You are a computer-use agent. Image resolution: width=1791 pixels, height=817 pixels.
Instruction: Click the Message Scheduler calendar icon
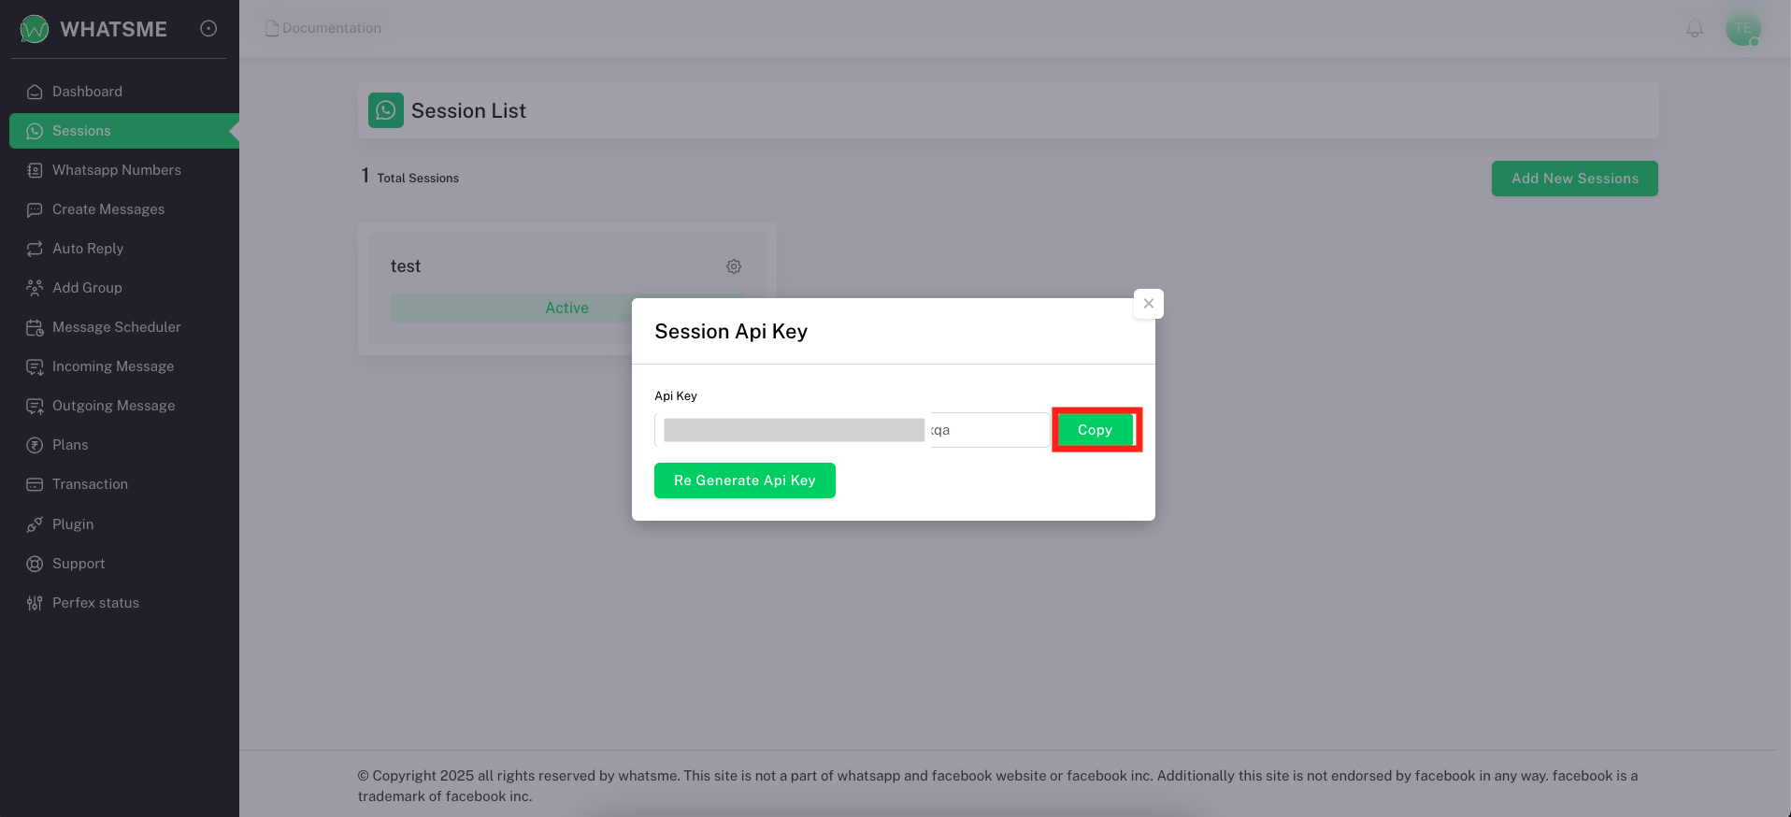click(x=35, y=327)
